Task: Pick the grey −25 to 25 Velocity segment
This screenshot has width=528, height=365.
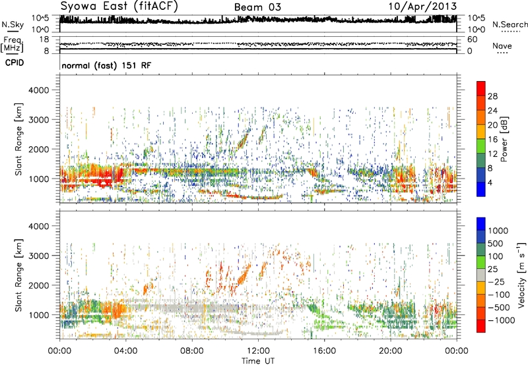Action: pyautogui.click(x=481, y=275)
